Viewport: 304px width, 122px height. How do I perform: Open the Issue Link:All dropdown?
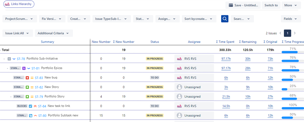tap(18, 33)
